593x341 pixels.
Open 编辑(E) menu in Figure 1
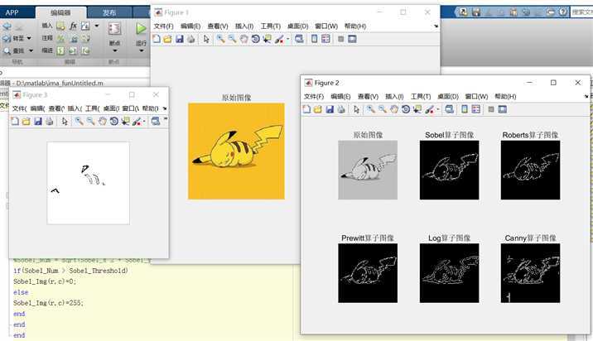coord(190,26)
